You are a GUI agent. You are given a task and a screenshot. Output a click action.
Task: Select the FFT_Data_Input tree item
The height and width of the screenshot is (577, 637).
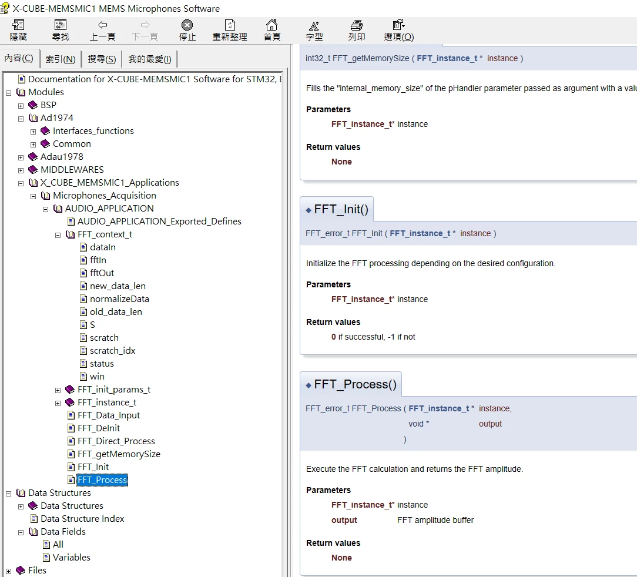[x=109, y=415]
